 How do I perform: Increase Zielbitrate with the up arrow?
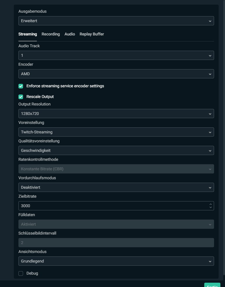coord(211,204)
